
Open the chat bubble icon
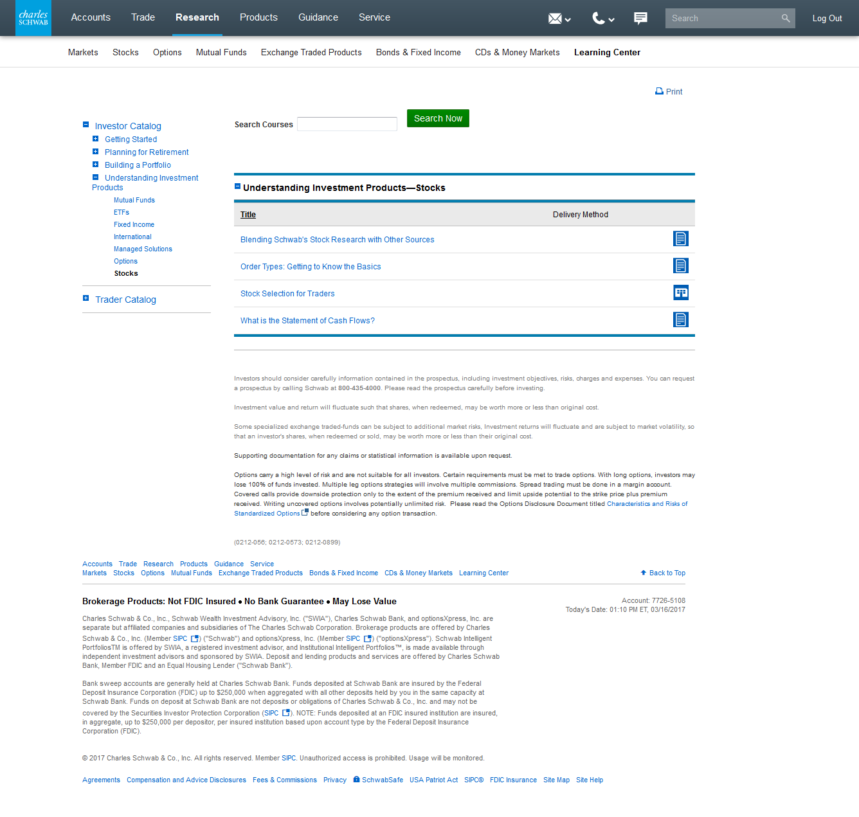click(x=640, y=18)
